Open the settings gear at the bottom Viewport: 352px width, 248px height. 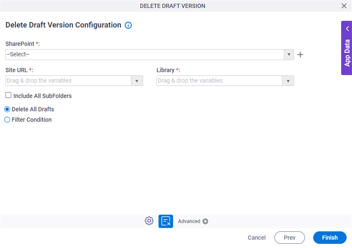pos(149,221)
